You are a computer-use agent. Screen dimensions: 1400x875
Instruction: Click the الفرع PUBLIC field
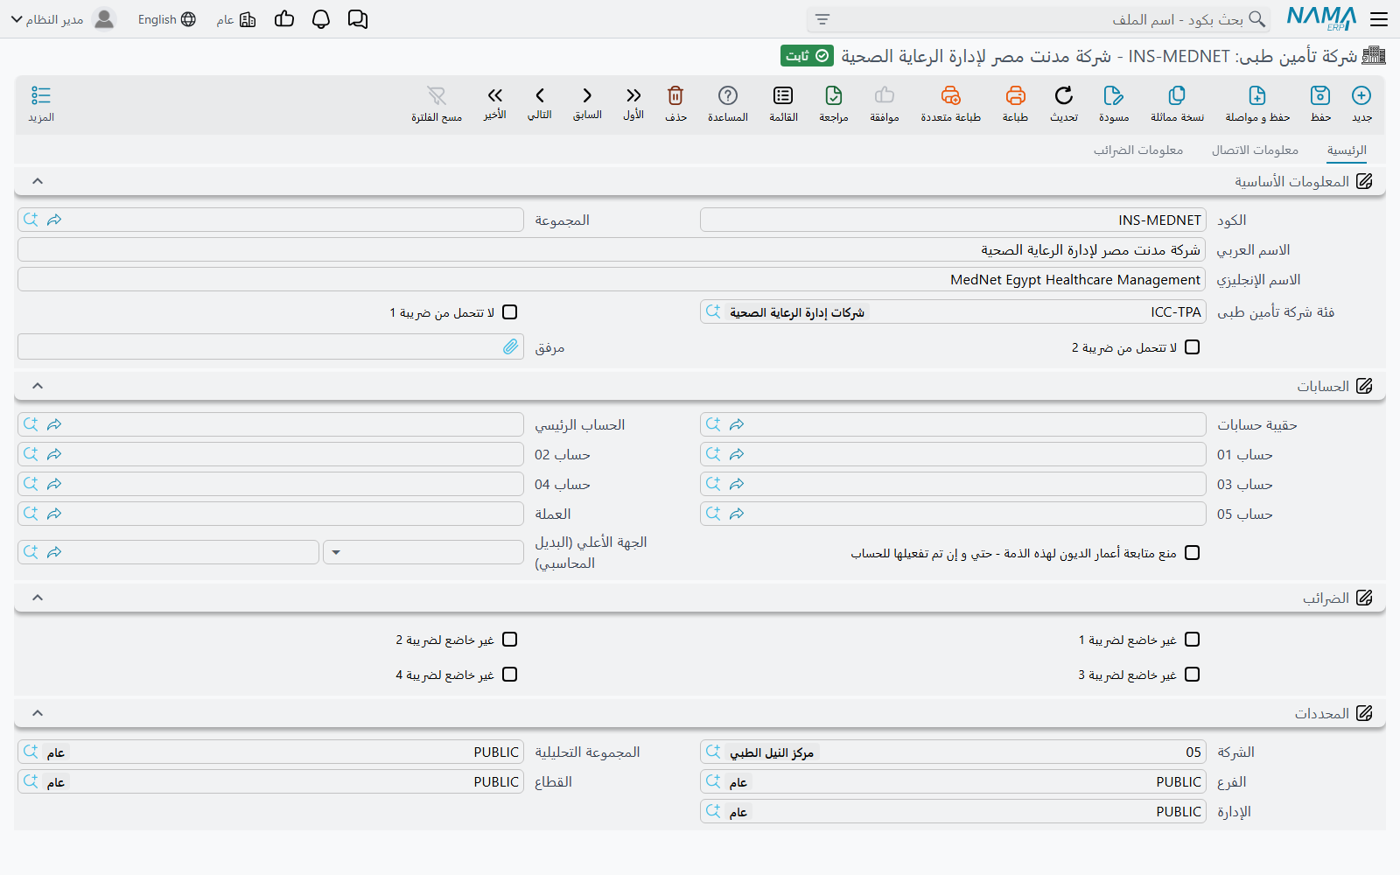pyautogui.click(x=953, y=781)
